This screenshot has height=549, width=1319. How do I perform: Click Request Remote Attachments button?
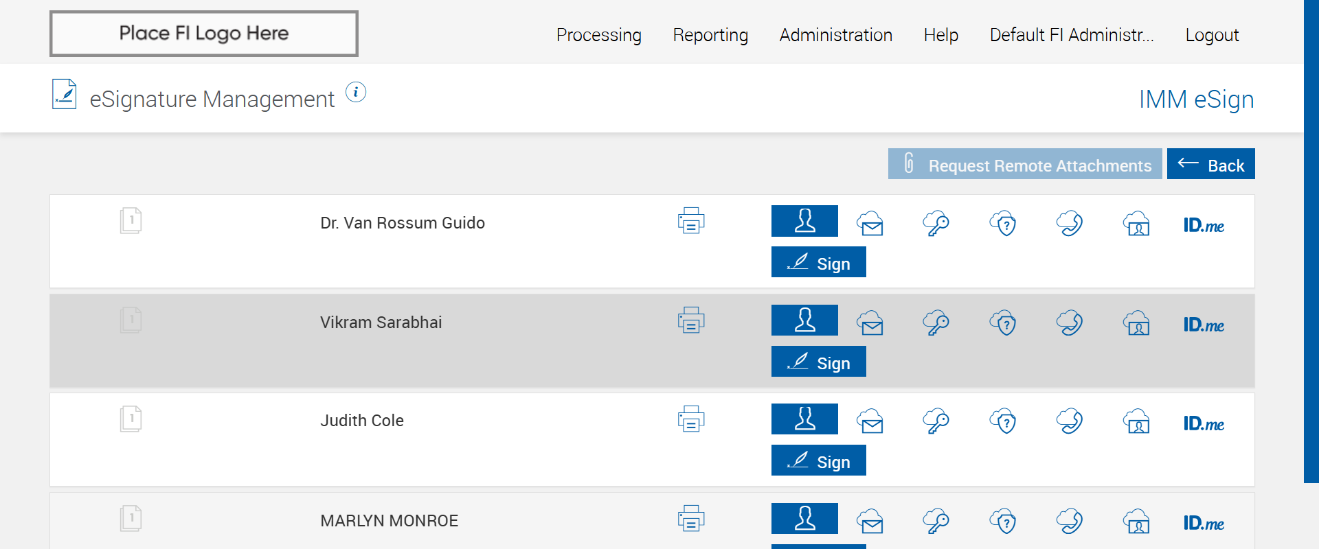pyautogui.click(x=1025, y=164)
